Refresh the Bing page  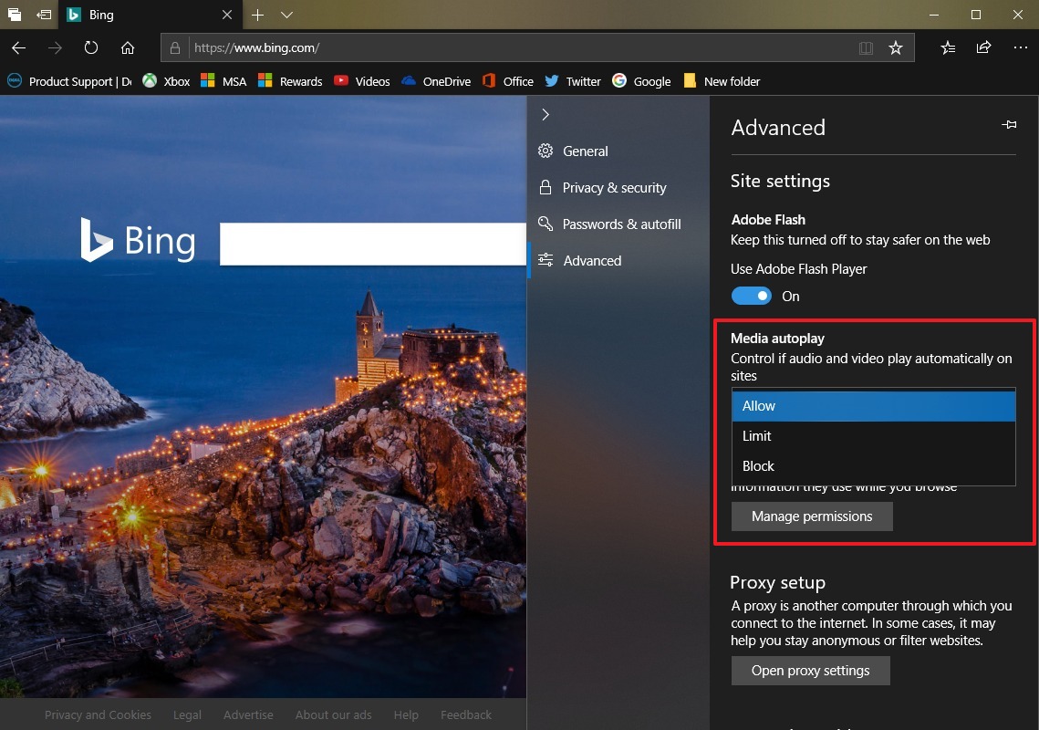(x=91, y=47)
